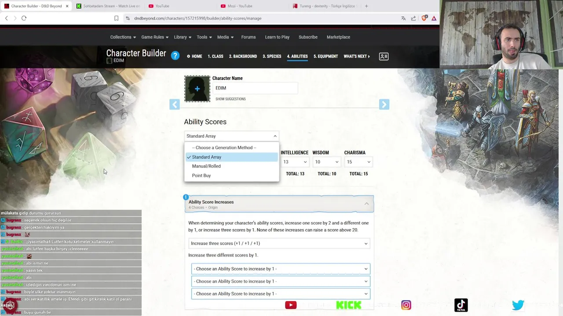Open the Collections menu
Screen dimensions: 563x316
click(x=123, y=37)
